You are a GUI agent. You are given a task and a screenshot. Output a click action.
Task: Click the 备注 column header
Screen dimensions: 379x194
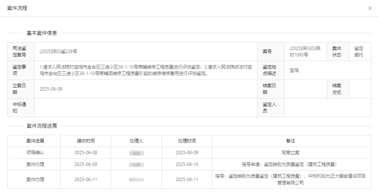[x=290, y=141]
